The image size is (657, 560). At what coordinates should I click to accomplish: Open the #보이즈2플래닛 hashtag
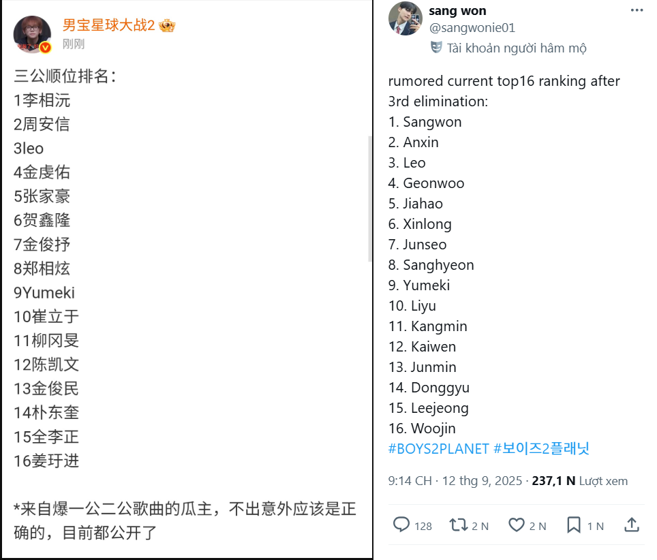tap(541, 449)
